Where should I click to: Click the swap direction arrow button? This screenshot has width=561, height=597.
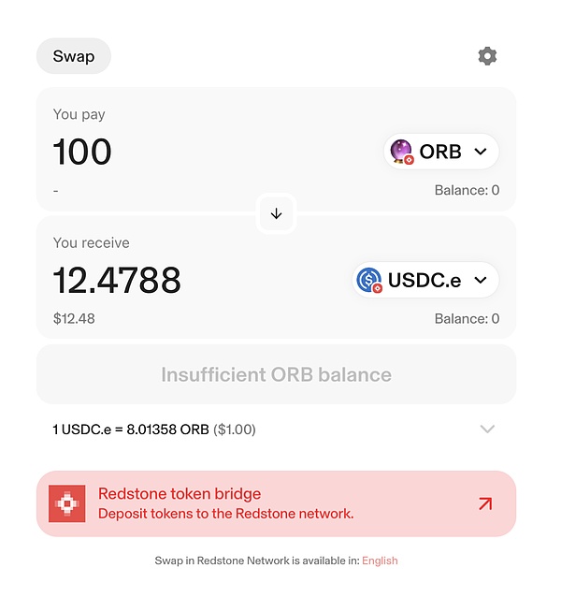pos(276,213)
